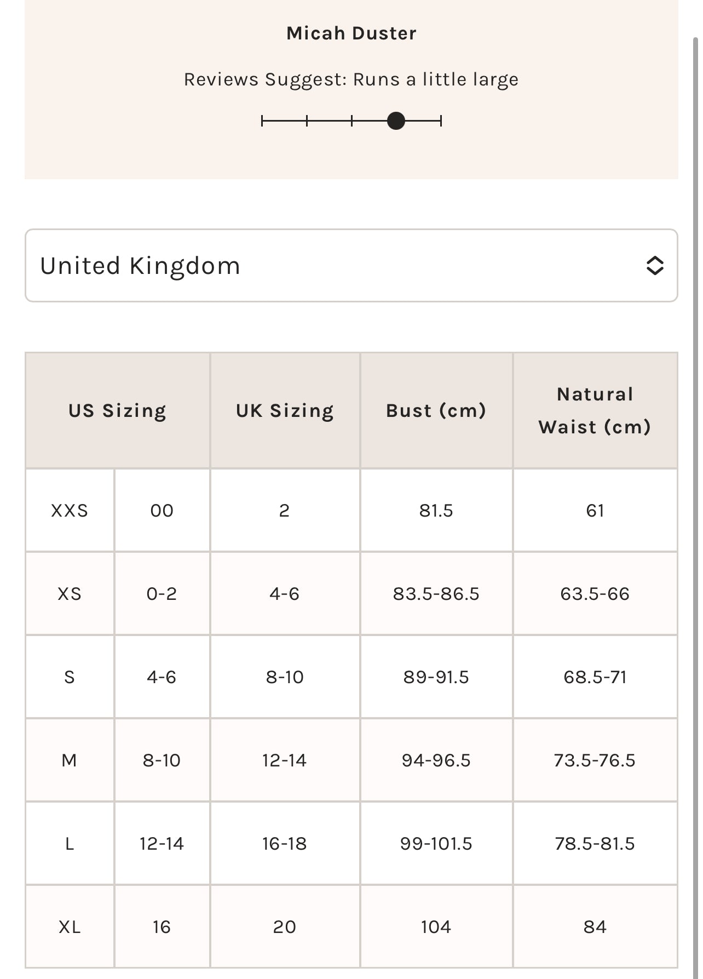Select the XS size row label
Screen dimensions: 703x979
click(x=70, y=594)
